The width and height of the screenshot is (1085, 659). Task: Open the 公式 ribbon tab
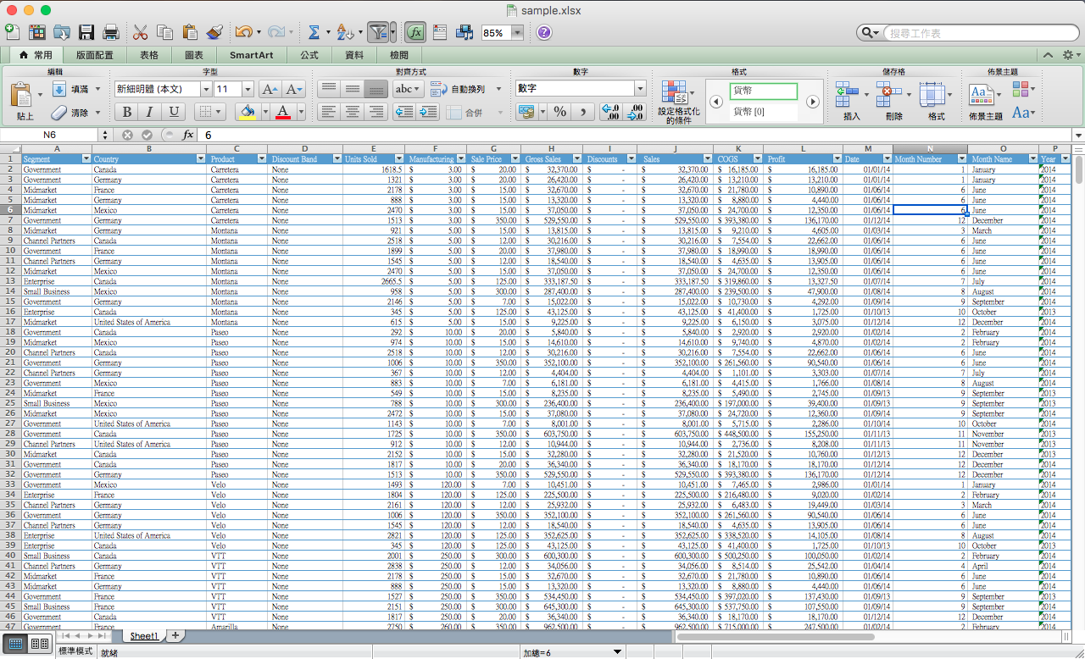(x=309, y=55)
